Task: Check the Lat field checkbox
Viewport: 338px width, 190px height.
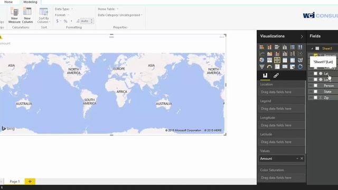Action: coord(316,73)
